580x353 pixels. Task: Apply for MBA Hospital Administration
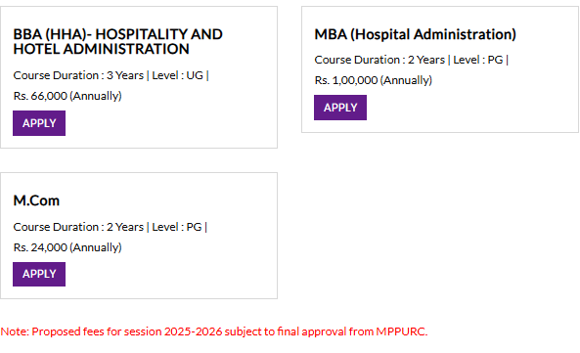pyautogui.click(x=340, y=108)
